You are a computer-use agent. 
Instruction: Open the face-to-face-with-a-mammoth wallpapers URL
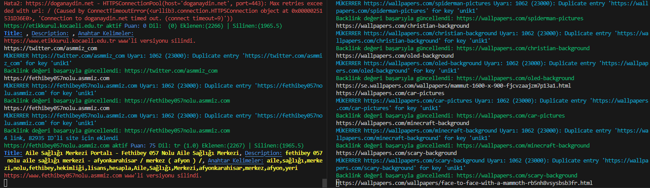tap(464, 183)
